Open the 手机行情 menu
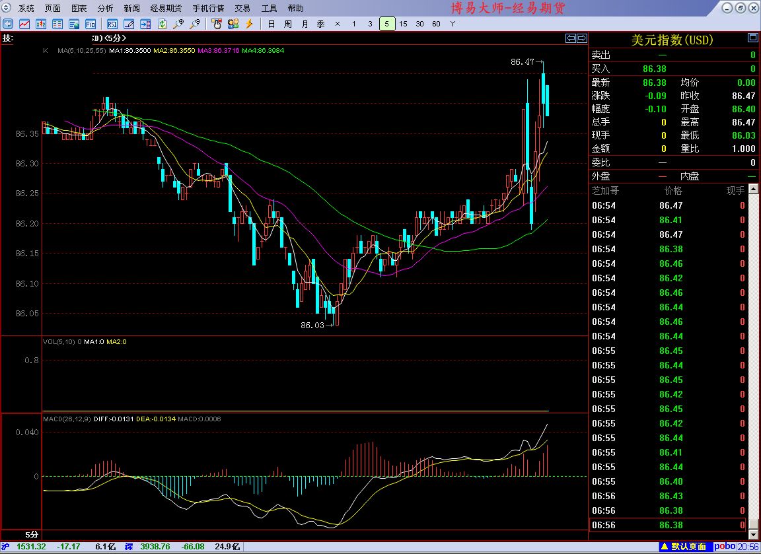 pos(208,8)
